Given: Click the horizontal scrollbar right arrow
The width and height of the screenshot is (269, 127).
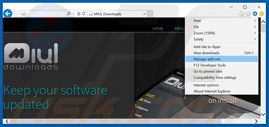Looking at the screenshot, I should tap(256, 121).
